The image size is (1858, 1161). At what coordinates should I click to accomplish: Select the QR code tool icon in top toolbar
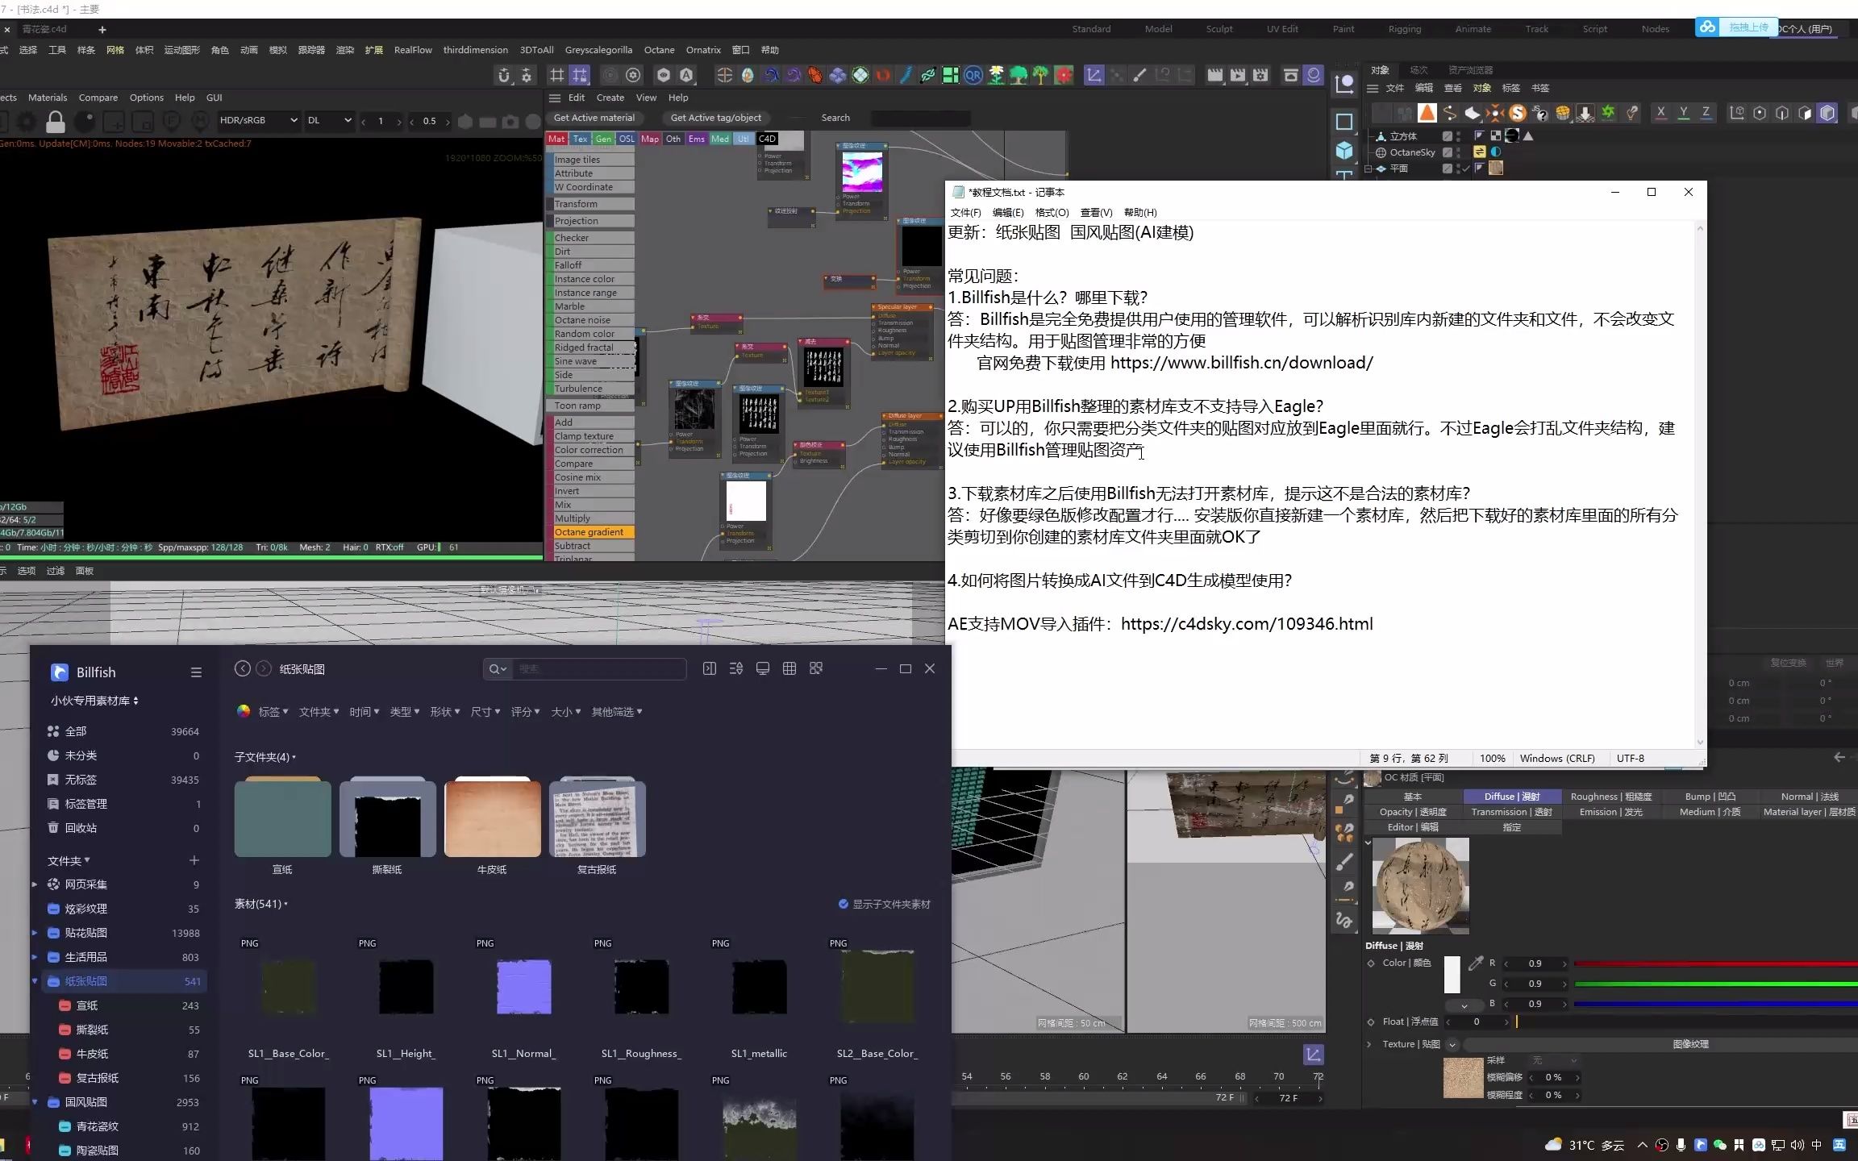[973, 75]
